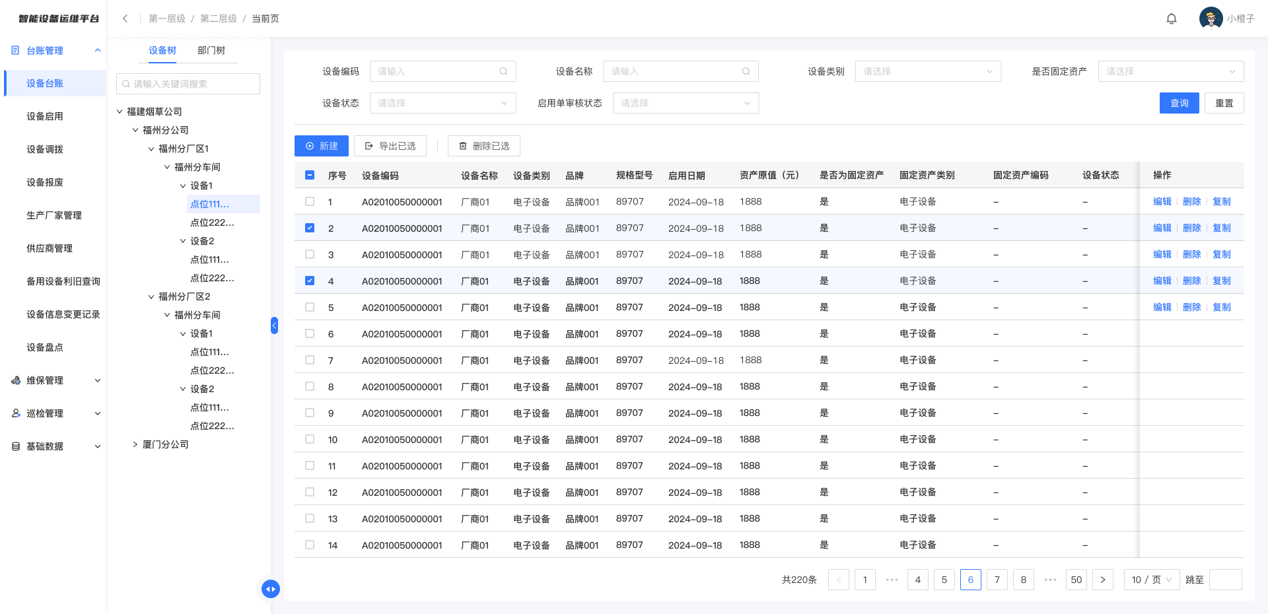Image resolution: width=1268 pixels, height=614 pixels.
Task: Check the checkbox for row 3
Action: pyautogui.click(x=310, y=254)
